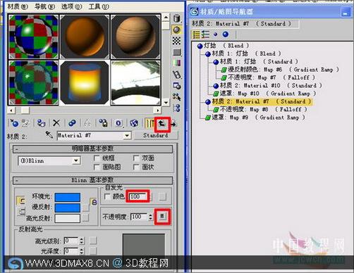Viewport: 354px width, 273px height.
Task: Click the Sample UV Tiling icon
Action: pos(177,52)
